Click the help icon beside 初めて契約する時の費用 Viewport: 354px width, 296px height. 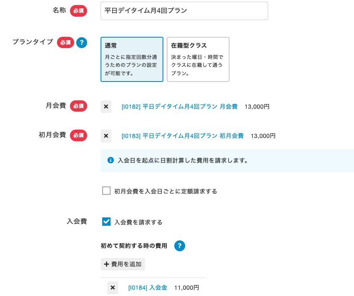(x=180, y=246)
